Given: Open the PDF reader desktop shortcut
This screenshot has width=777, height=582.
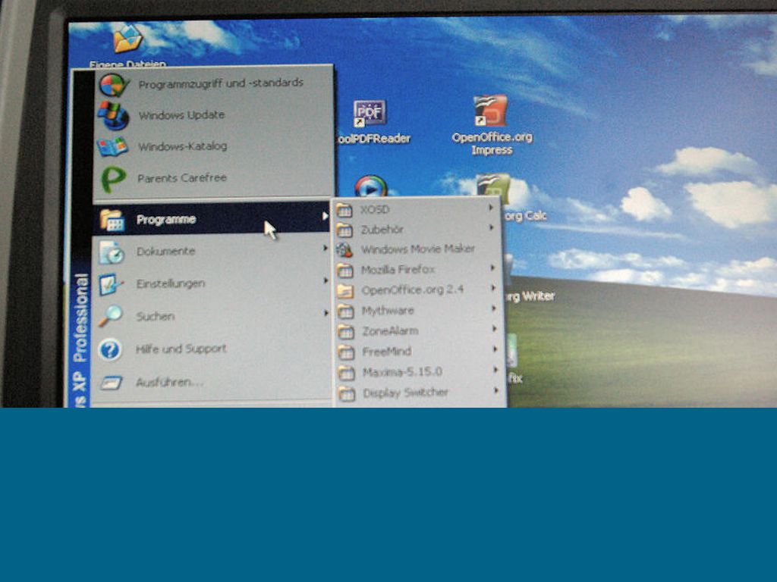Looking at the screenshot, I should (x=370, y=113).
